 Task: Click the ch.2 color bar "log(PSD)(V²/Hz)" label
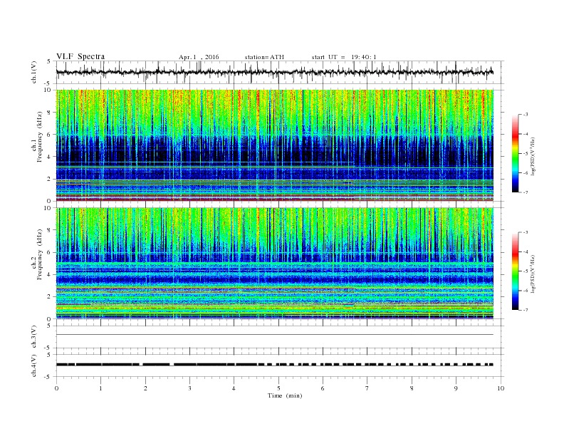(x=533, y=274)
